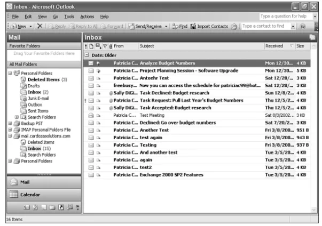Select the Outbox folder
Image resolution: width=322 pixels, height=226 pixels.
(x=32, y=104)
